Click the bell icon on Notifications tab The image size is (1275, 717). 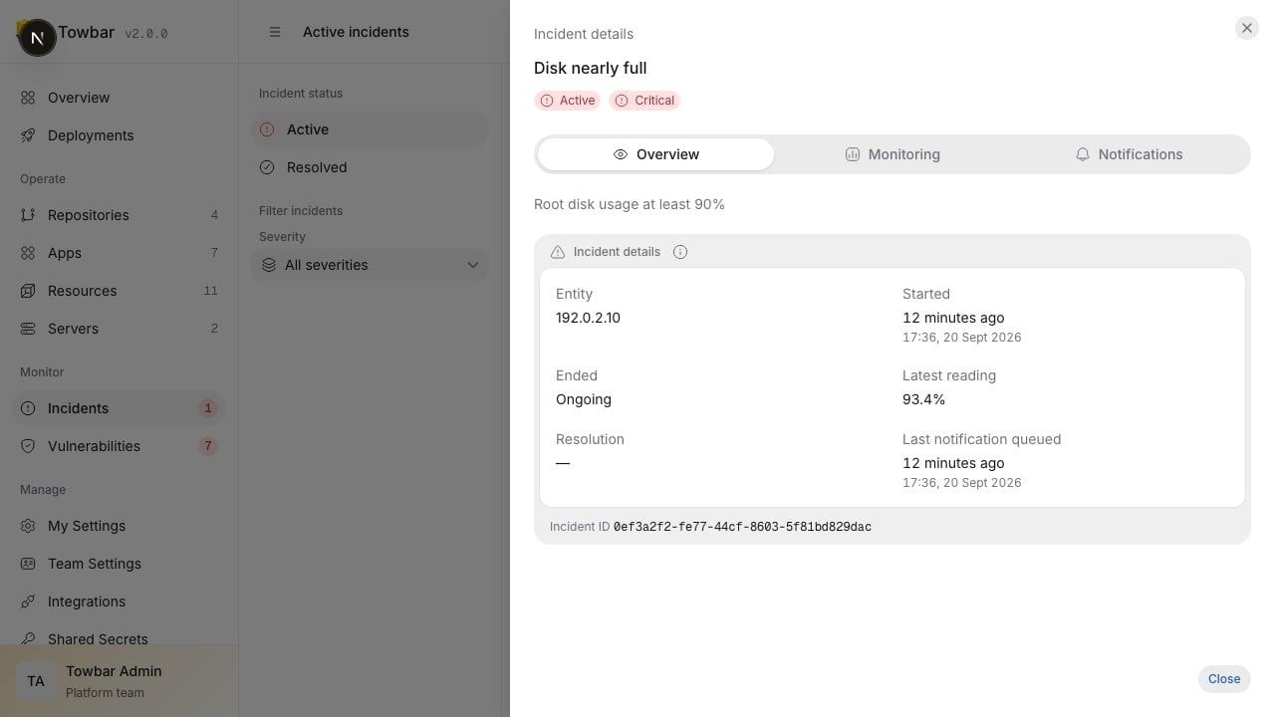tap(1083, 154)
